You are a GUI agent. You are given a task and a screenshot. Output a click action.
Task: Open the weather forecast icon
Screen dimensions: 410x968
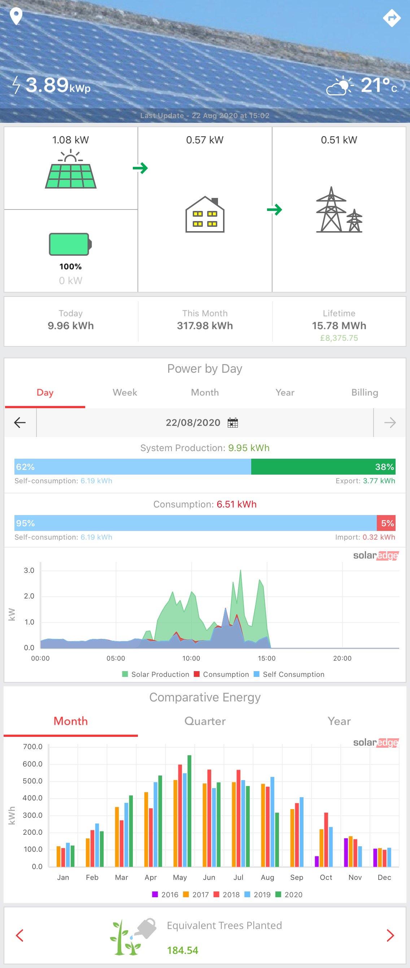tap(339, 86)
